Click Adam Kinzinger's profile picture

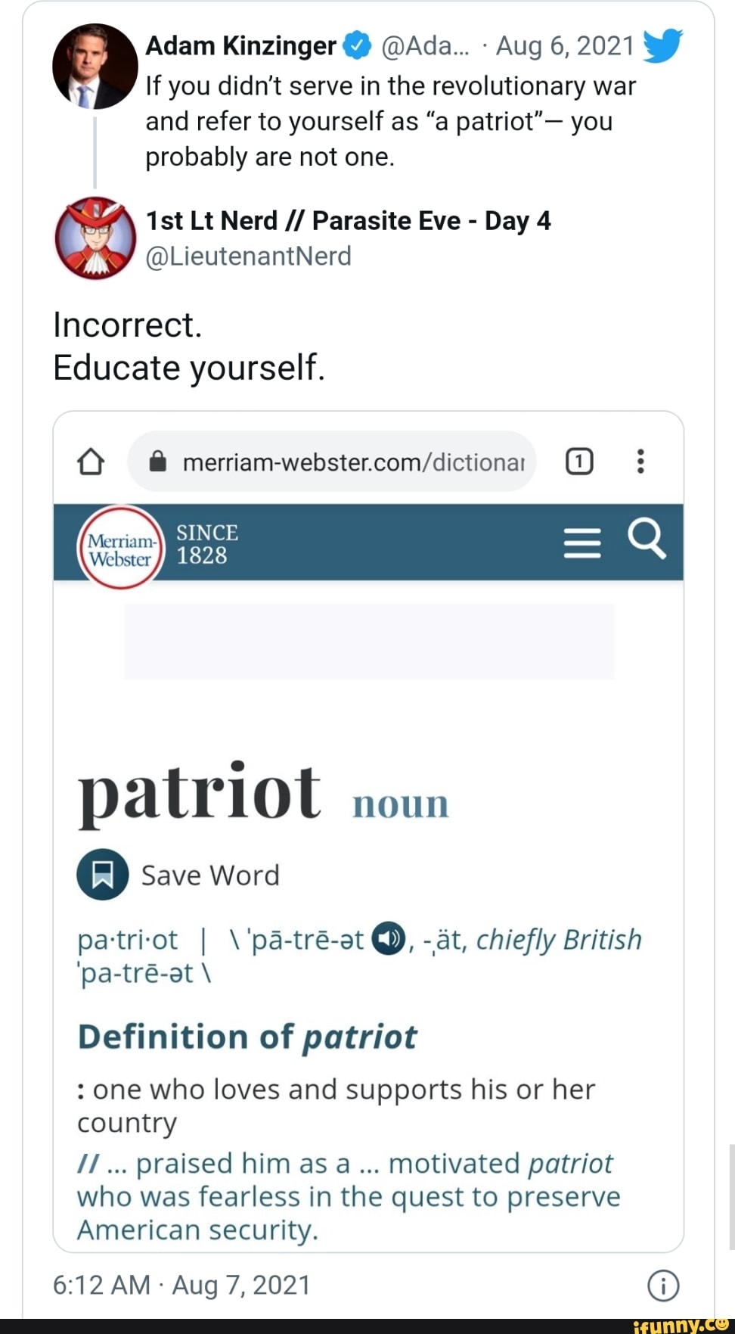(x=95, y=67)
